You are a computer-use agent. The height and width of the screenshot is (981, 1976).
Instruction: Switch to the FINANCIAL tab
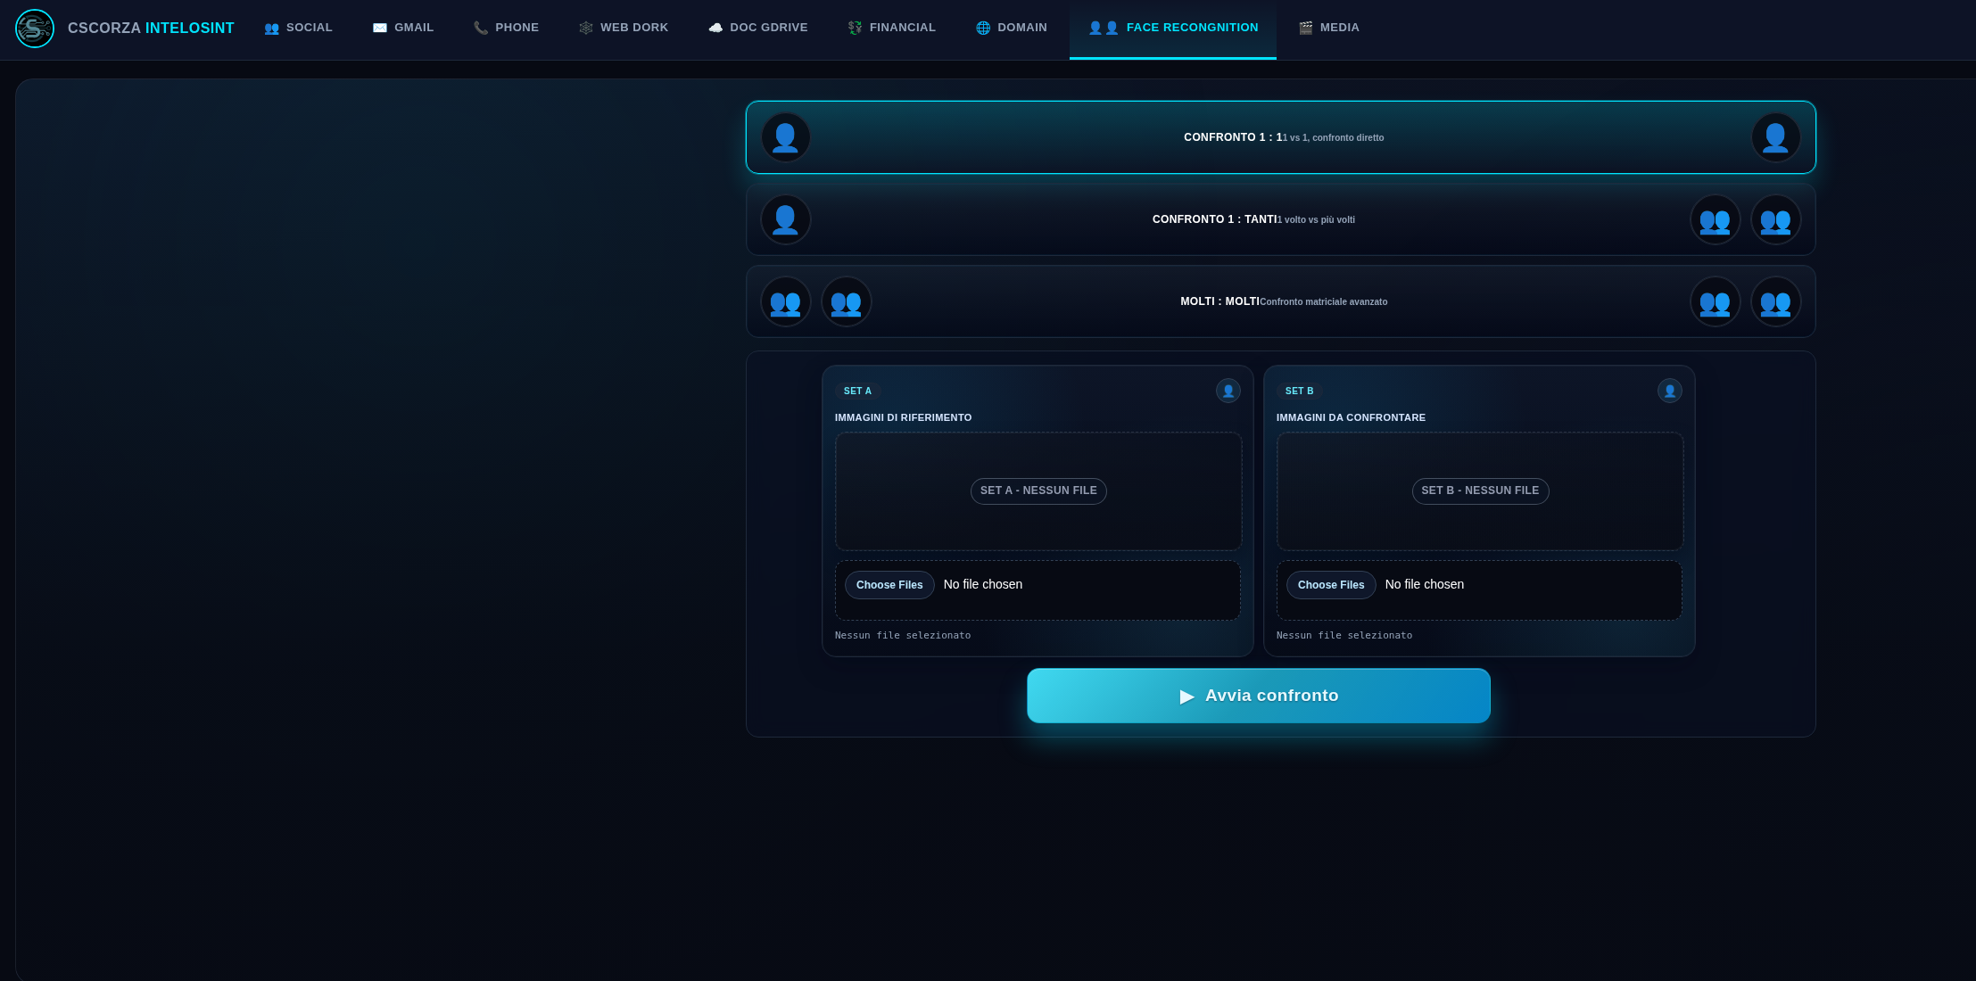tap(892, 29)
